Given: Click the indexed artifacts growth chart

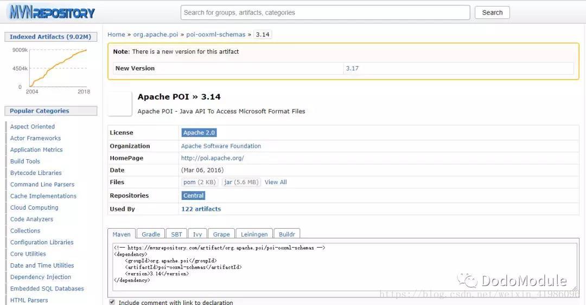Looking at the screenshot, I should (x=52, y=70).
